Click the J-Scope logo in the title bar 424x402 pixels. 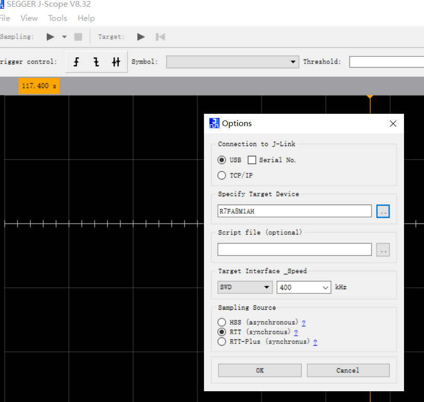pos(5,4)
